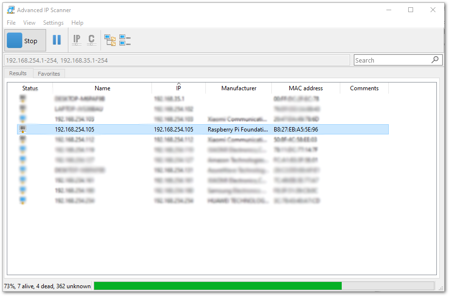The width and height of the screenshot is (449, 296).
Task: Sort by the Status column header
Action: pyautogui.click(x=30, y=88)
